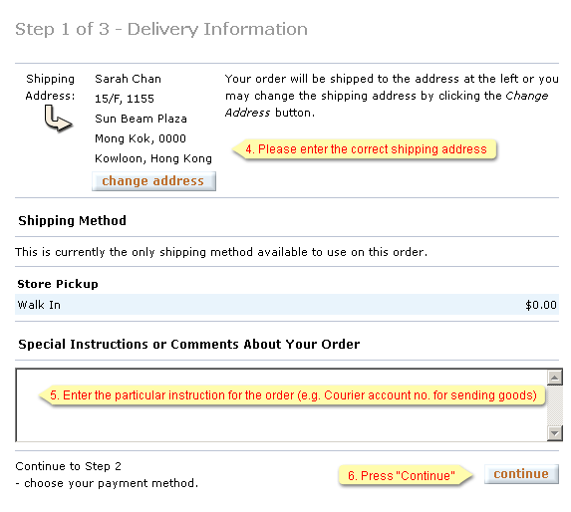The height and width of the screenshot is (512, 571).
Task: Click the Sarah Chan name line
Action: 128,79
